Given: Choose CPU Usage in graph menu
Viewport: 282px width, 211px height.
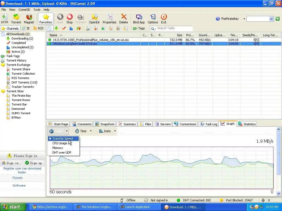Looking at the screenshot, I should click(63, 143).
